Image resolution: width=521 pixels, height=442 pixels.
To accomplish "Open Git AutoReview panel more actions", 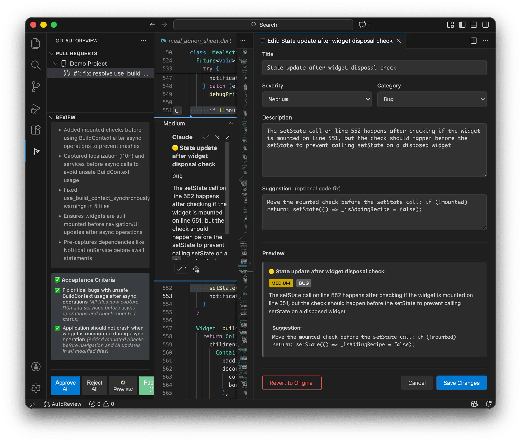I will pos(143,41).
